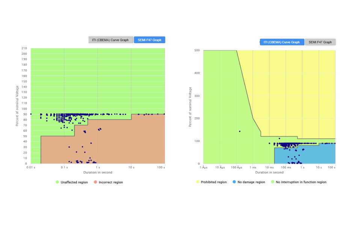Click the green Unaffected region legend dot
This screenshot has width=361, height=230.
coord(57,182)
